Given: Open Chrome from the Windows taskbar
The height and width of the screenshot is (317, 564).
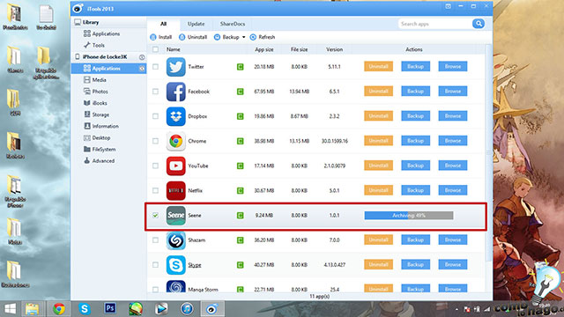Looking at the screenshot, I should (x=59, y=309).
